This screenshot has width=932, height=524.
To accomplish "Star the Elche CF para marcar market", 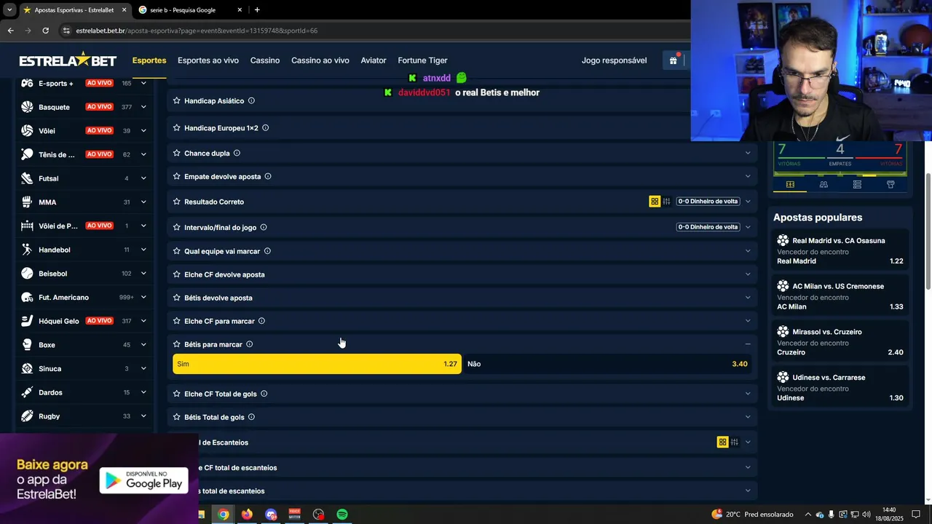I will point(176,321).
